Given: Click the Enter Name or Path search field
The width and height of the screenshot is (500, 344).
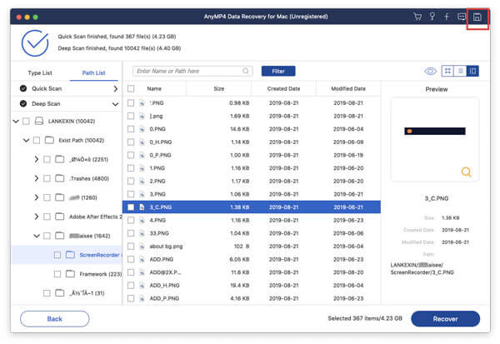Looking at the screenshot, I should (192, 71).
